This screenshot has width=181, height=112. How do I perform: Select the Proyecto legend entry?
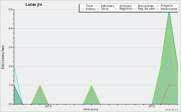coord(164,5)
